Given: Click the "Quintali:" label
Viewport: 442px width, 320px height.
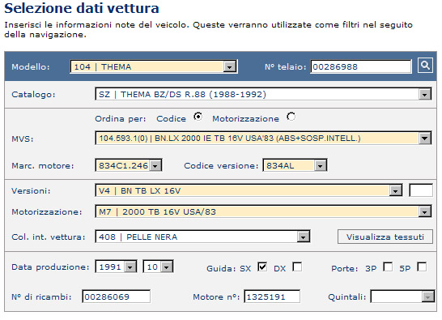Looking at the screenshot, I should 347,297.
